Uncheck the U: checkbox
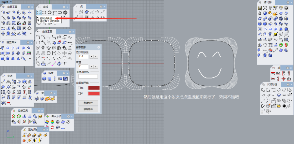The image size is (294, 144). tap(79, 88)
